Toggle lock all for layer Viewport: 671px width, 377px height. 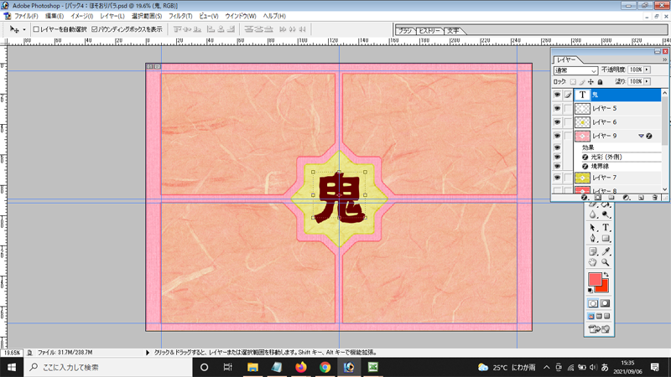tap(600, 81)
